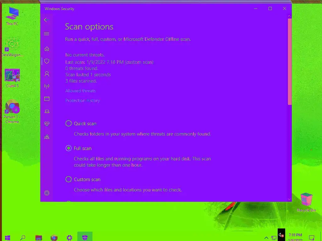Image resolution: width=322 pixels, height=241 pixels.
Task: Show hidden tray icons chevron
Action: pyautogui.click(x=266, y=238)
